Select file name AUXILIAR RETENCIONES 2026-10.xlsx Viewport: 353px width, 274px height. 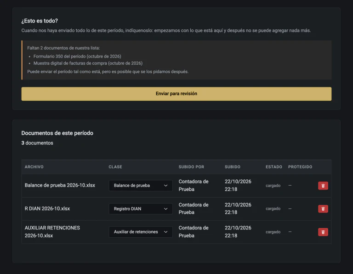point(52,232)
